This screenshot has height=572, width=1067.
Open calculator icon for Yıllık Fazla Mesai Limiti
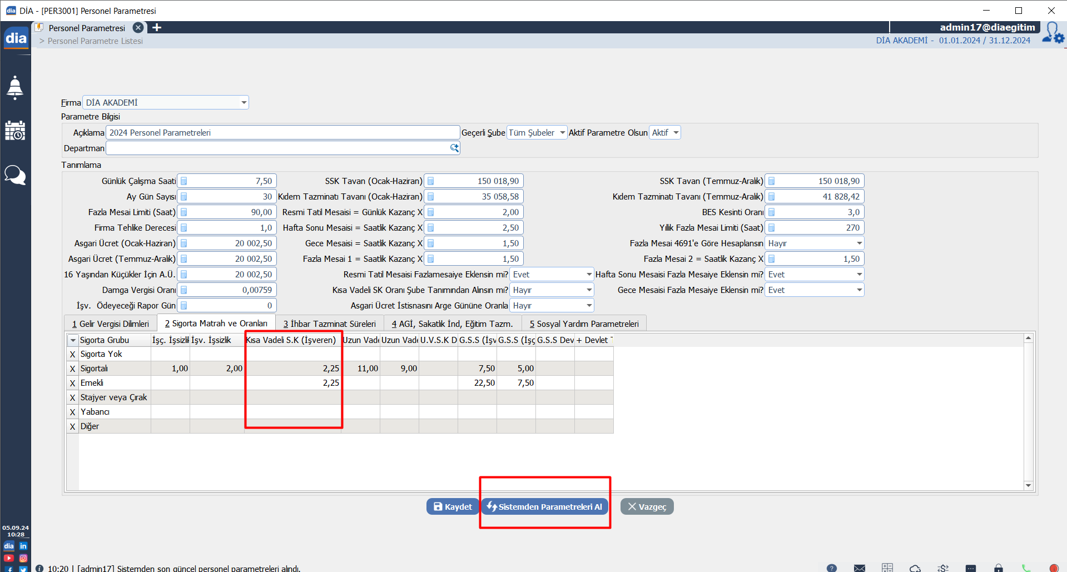click(x=772, y=228)
